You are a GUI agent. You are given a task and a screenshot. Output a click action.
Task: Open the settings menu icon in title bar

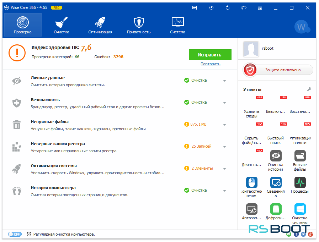(260, 8)
